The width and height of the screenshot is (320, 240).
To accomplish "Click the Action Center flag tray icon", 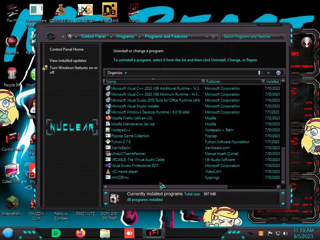I will [270, 233].
